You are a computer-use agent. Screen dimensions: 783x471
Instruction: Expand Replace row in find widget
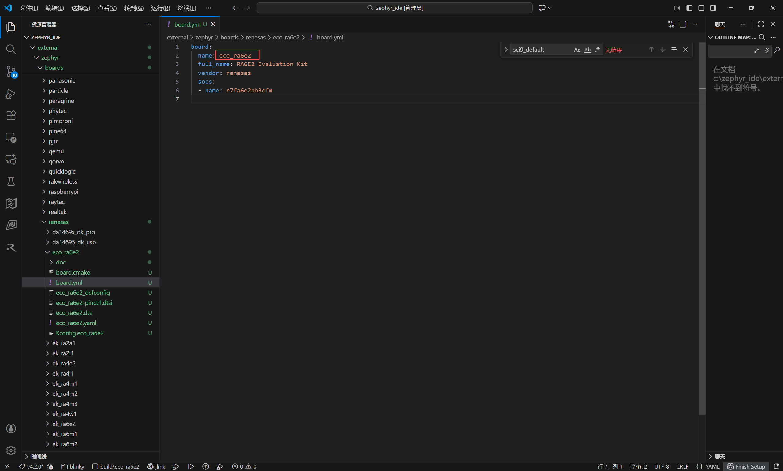pyautogui.click(x=506, y=50)
